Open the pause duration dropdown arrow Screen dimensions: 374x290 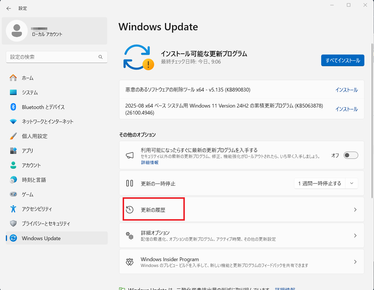tap(352, 183)
